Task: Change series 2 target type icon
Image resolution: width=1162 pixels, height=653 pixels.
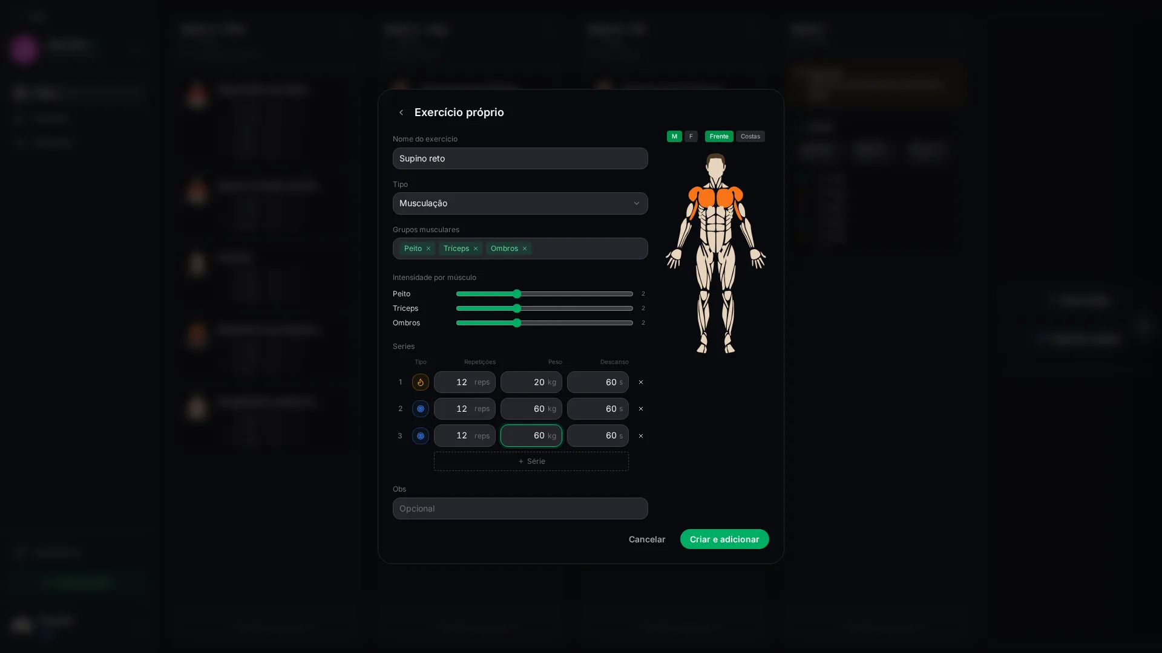Action: point(421,409)
